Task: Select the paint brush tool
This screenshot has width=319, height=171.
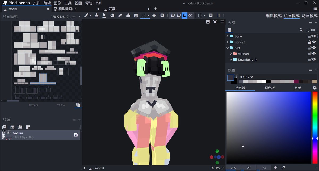Action: coord(86,16)
